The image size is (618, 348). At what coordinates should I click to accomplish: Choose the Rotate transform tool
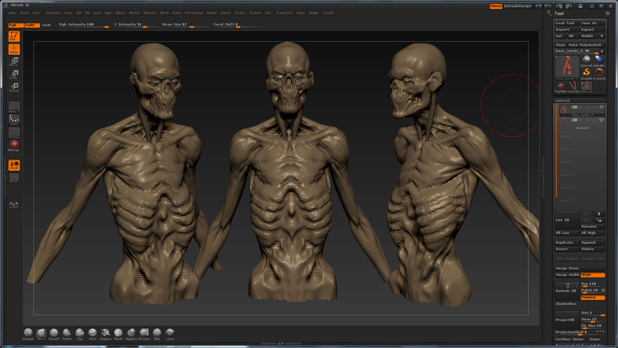(x=14, y=87)
